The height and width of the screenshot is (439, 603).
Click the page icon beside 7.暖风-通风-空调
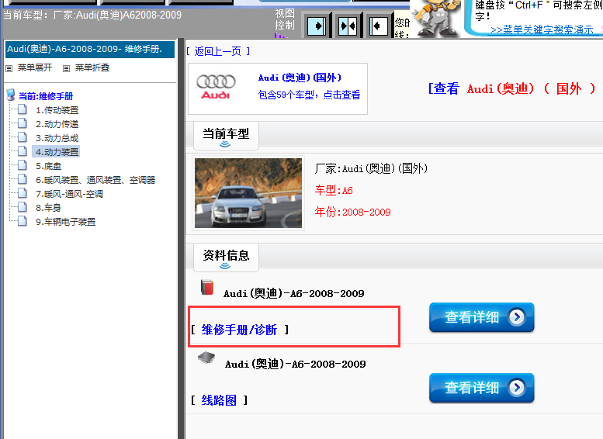(x=23, y=193)
